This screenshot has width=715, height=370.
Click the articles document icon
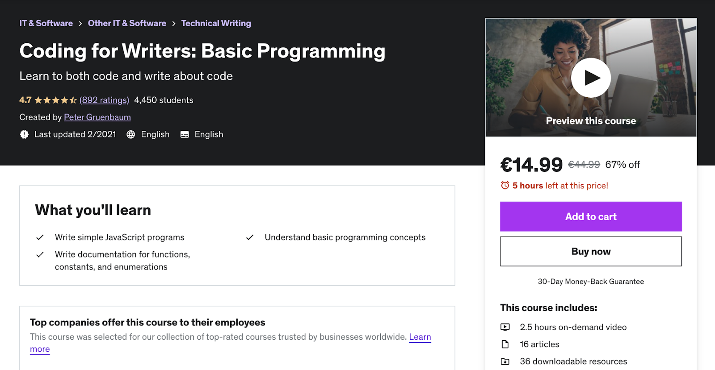click(x=505, y=344)
